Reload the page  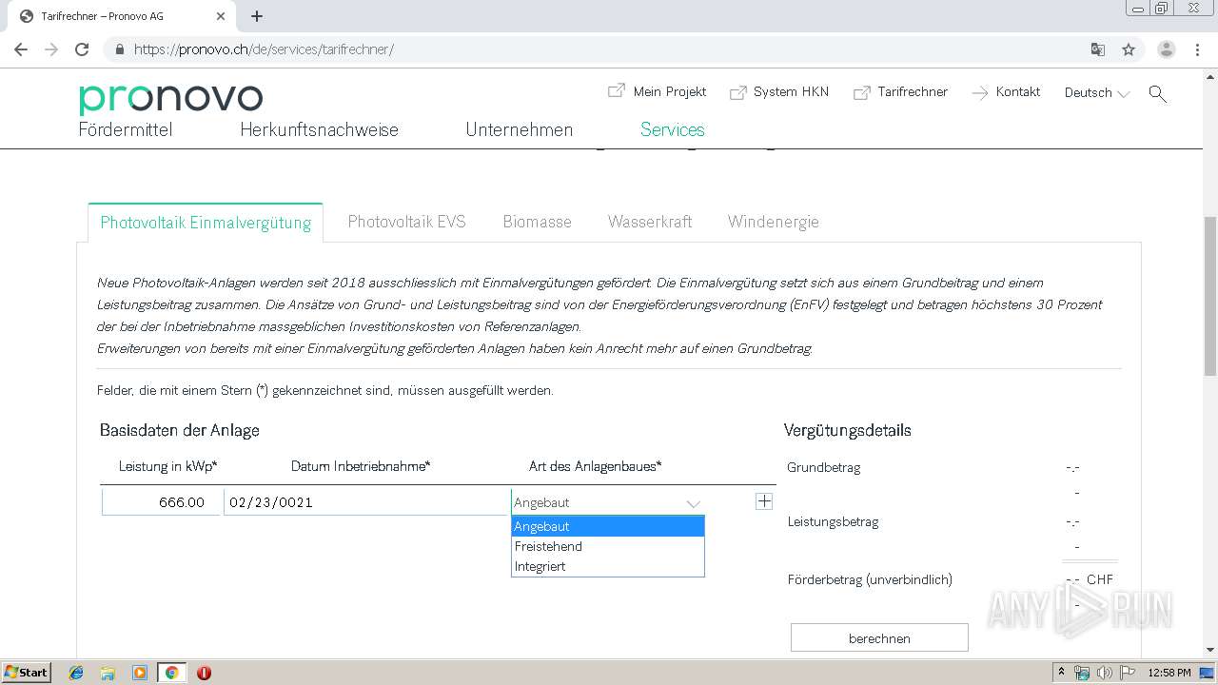(82, 49)
